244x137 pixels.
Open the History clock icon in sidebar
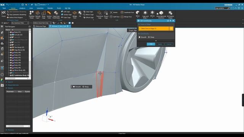coord(2,75)
